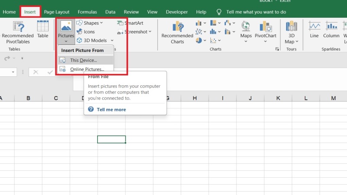Screen dimensions: 347x195
Task: Select column C header
Action: (56, 98)
